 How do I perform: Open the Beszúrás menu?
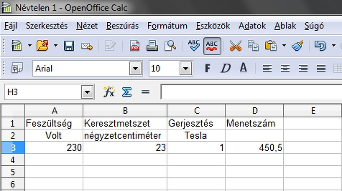coord(122,26)
